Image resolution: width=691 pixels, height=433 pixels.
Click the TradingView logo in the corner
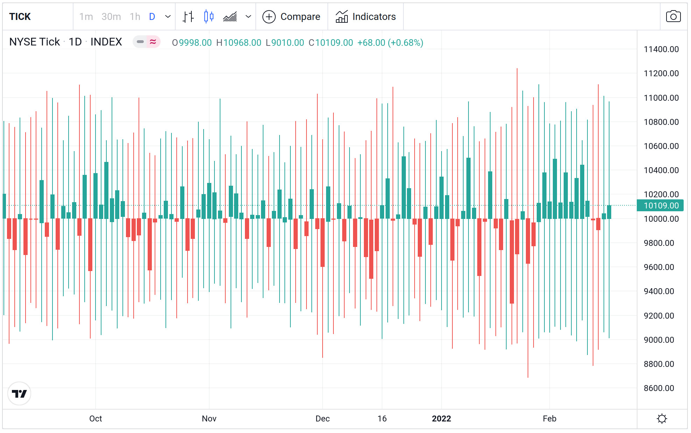(x=19, y=393)
